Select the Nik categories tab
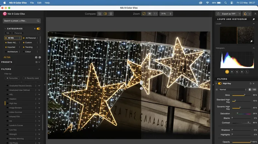Viewport: 258px width, 144px height. coord(8,33)
